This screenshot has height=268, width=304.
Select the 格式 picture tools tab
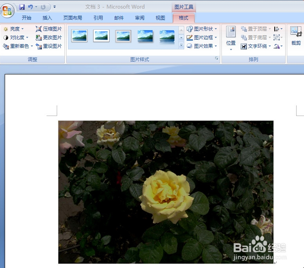point(183,18)
